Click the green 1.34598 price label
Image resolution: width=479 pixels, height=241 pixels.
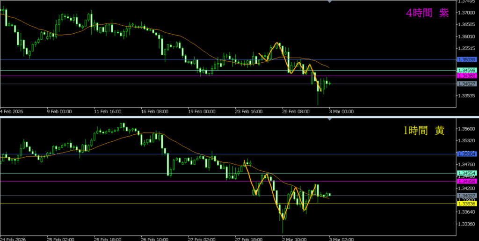click(466, 70)
